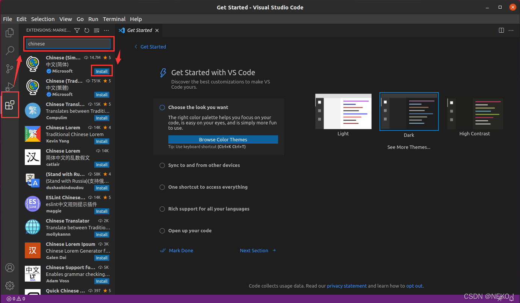Refresh the extensions list

(x=87, y=30)
